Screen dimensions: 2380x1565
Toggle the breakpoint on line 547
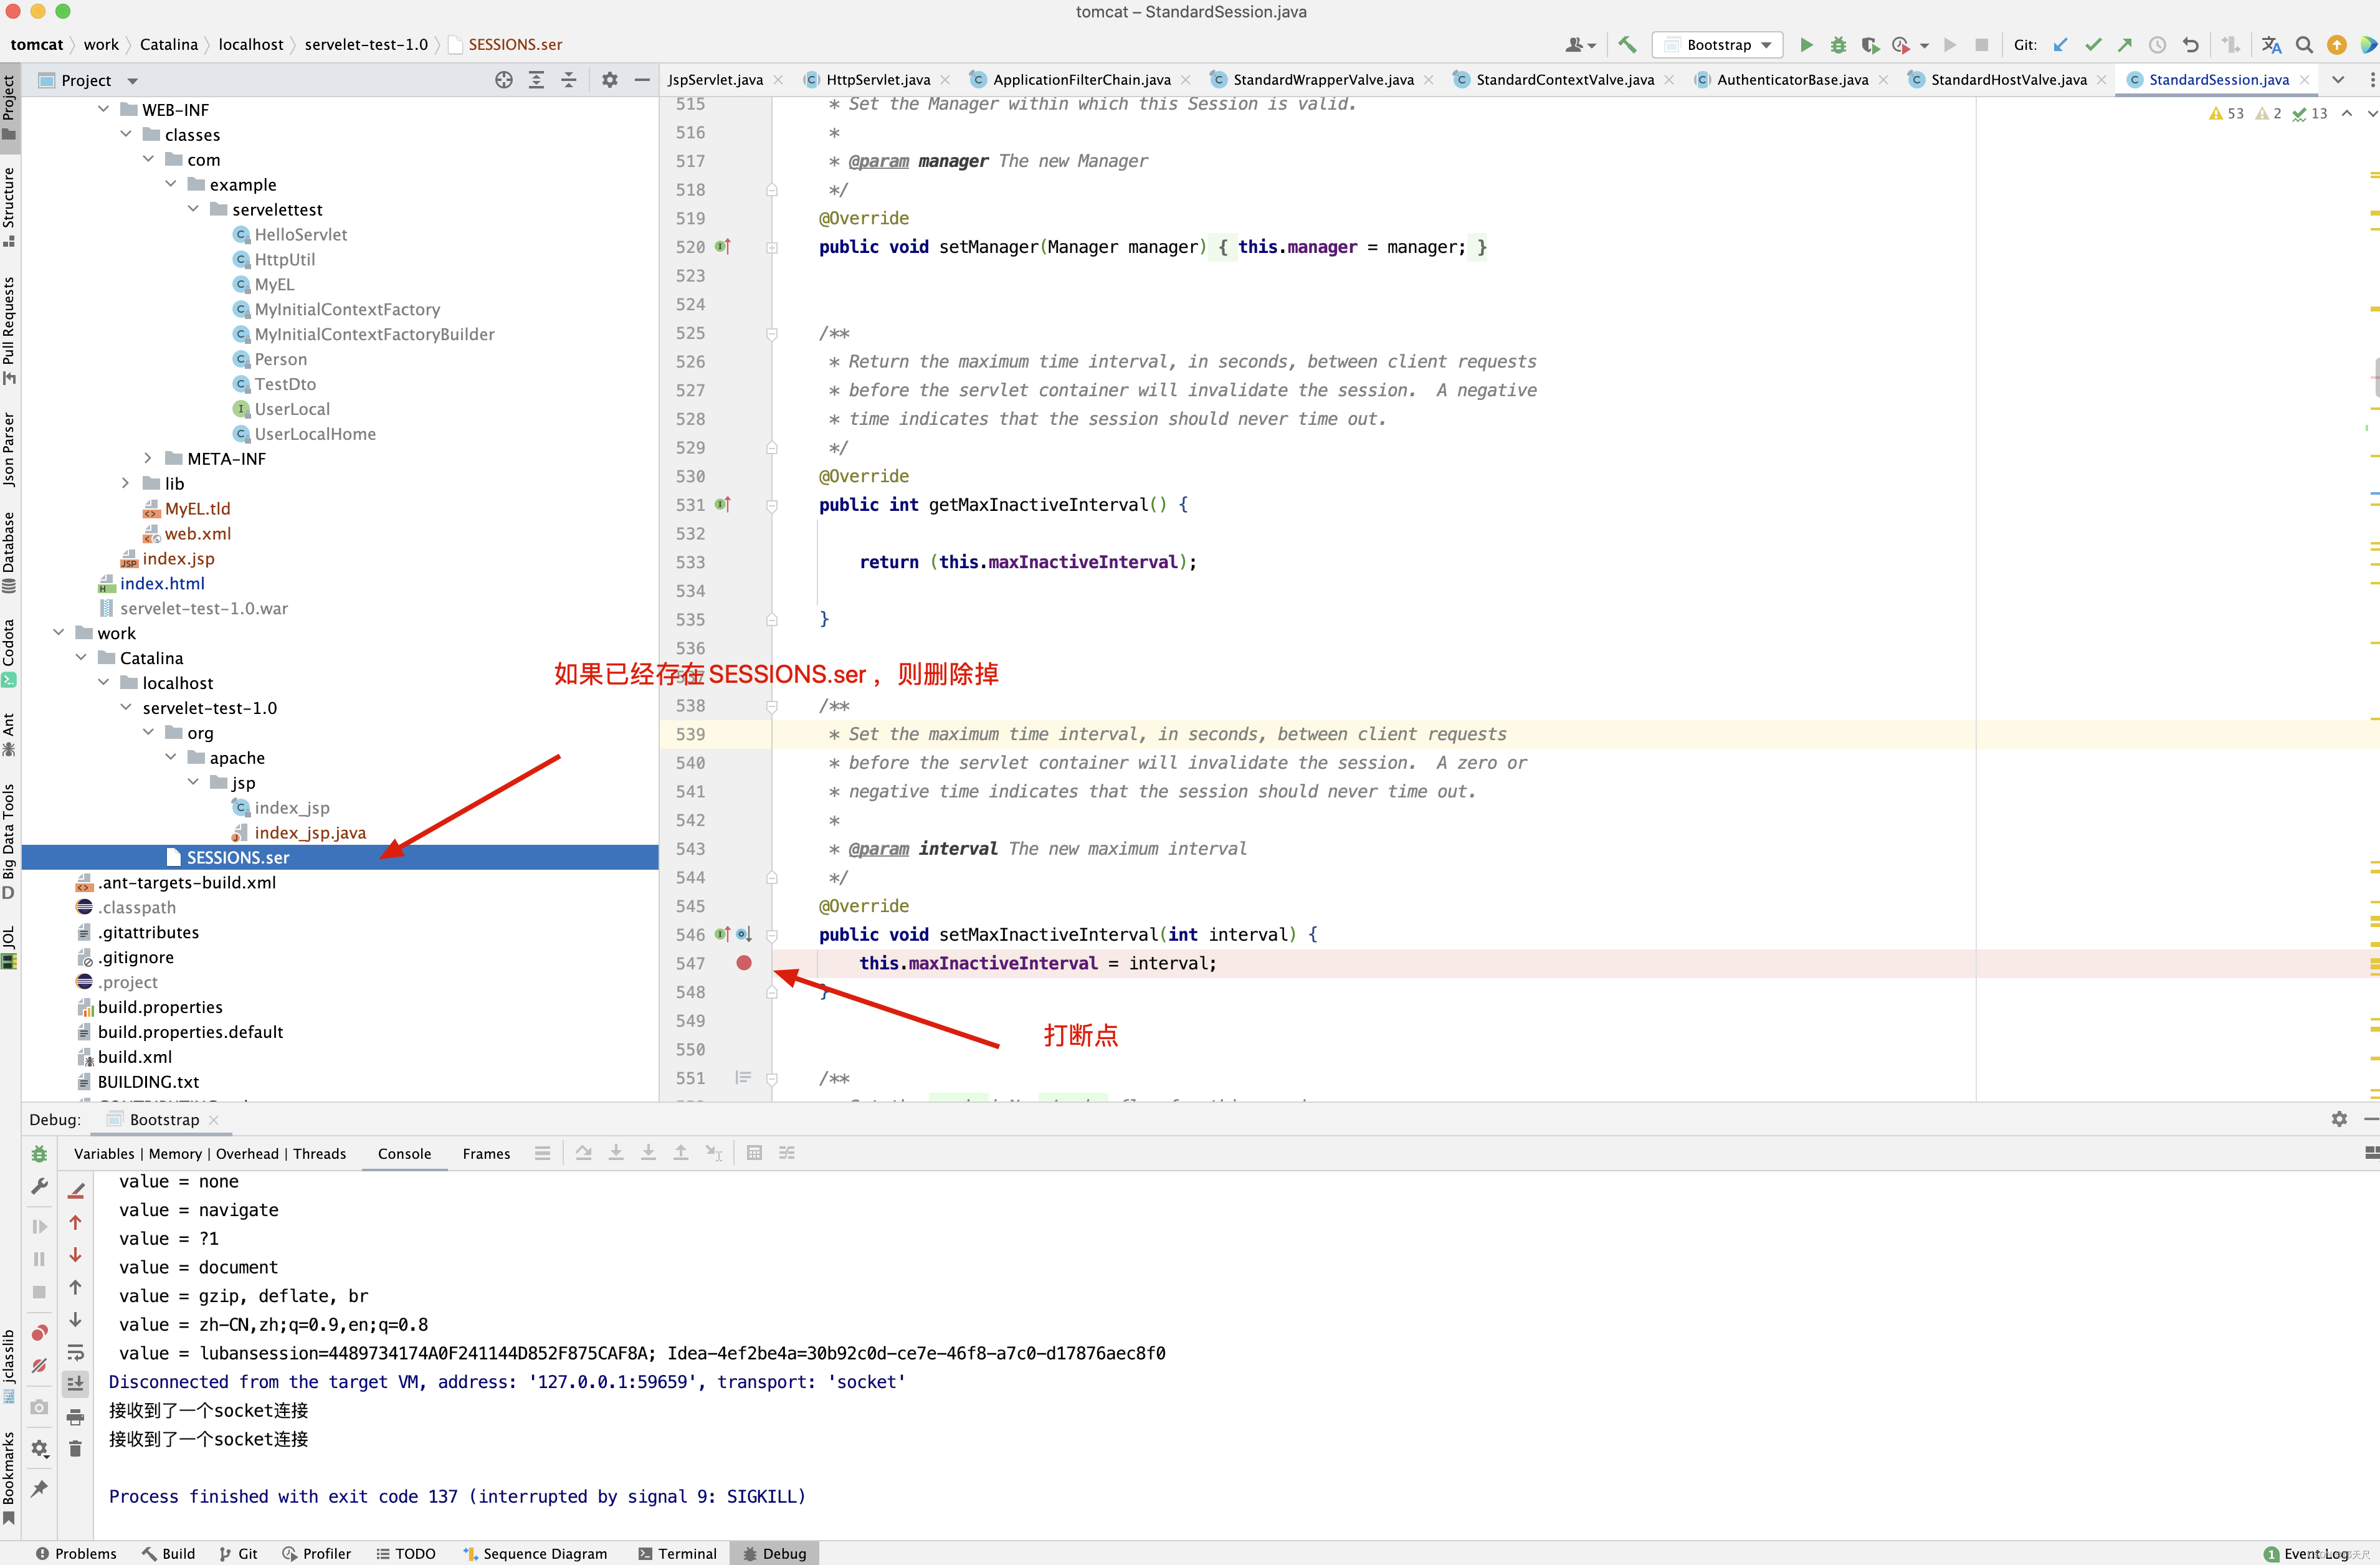(744, 963)
